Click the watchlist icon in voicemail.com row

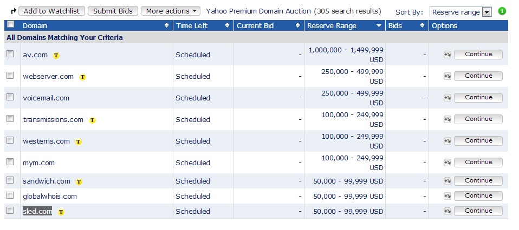click(x=447, y=98)
